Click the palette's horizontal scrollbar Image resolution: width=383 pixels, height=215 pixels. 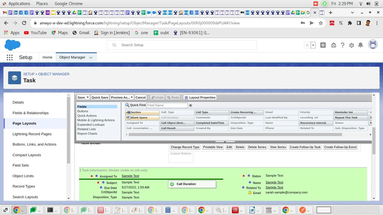click(235, 135)
